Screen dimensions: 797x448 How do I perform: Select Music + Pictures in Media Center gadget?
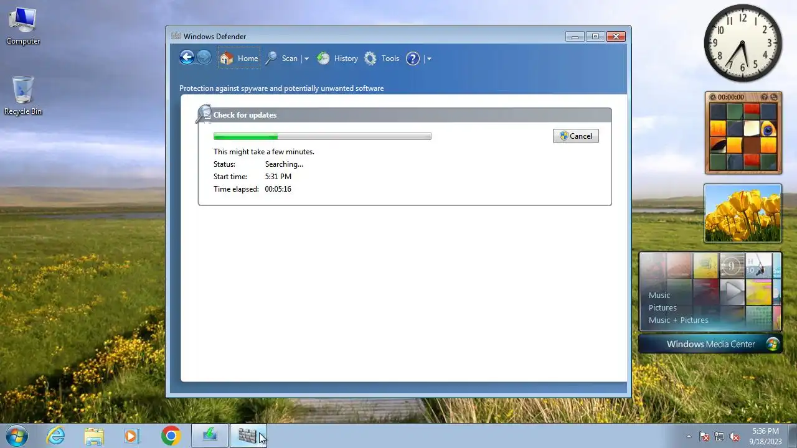pos(678,320)
